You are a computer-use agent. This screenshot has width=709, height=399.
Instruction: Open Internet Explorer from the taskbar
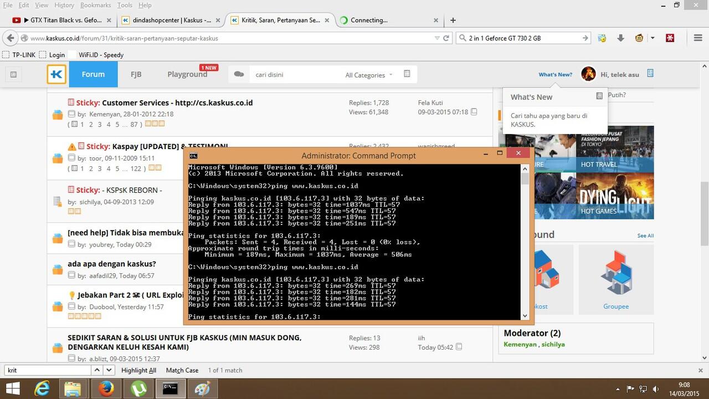[x=41, y=388]
